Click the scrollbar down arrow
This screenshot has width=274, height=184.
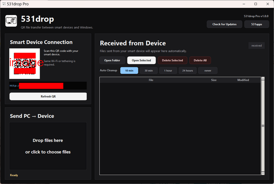(x=263, y=173)
